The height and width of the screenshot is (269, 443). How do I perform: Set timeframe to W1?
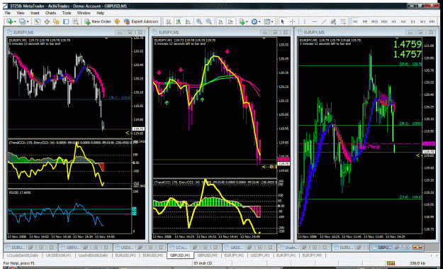(422, 21)
